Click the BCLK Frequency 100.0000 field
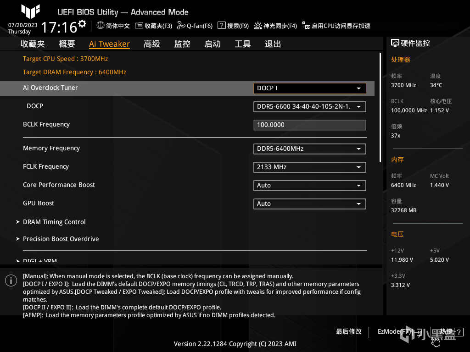This screenshot has width=470, height=352. click(310, 125)
